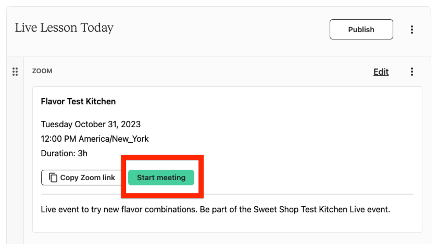Grab the six-dot drag handle icon

coord(15,72)
